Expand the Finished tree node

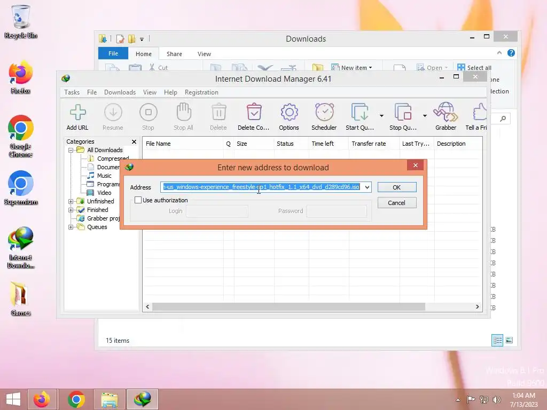(71, 210)
